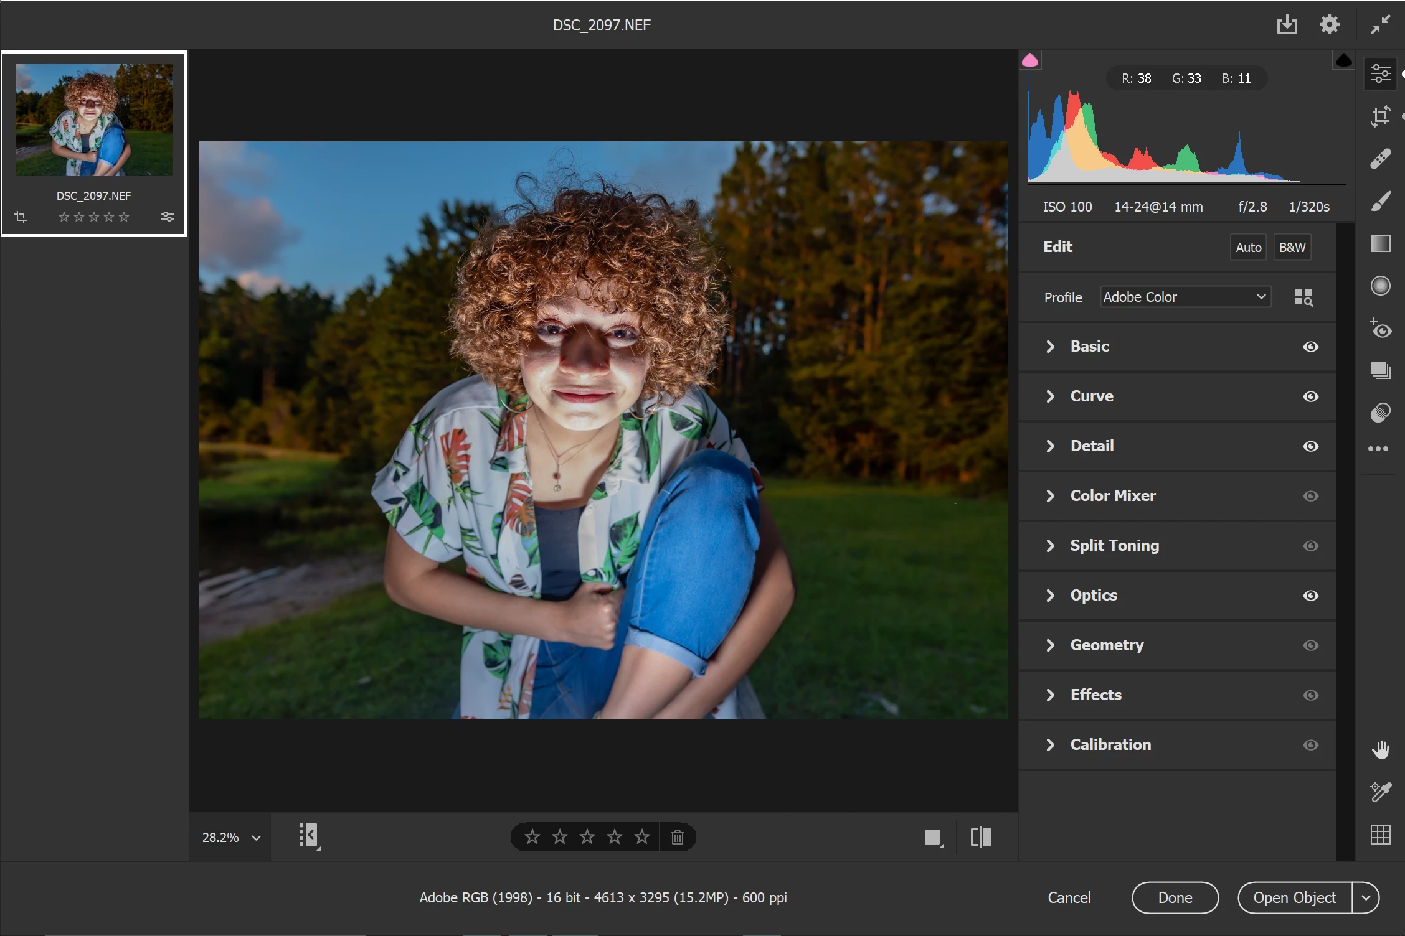Open workflow options Adobe RGB link
This screenshot has height=936, width=1405.
(603, 897)
